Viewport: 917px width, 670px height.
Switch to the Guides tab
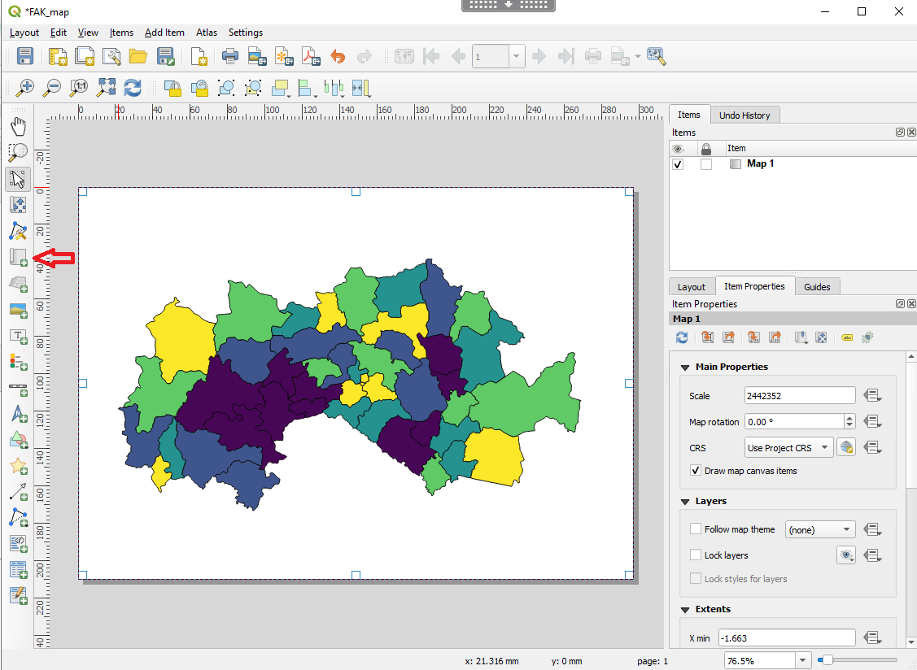tap(817, 287)
